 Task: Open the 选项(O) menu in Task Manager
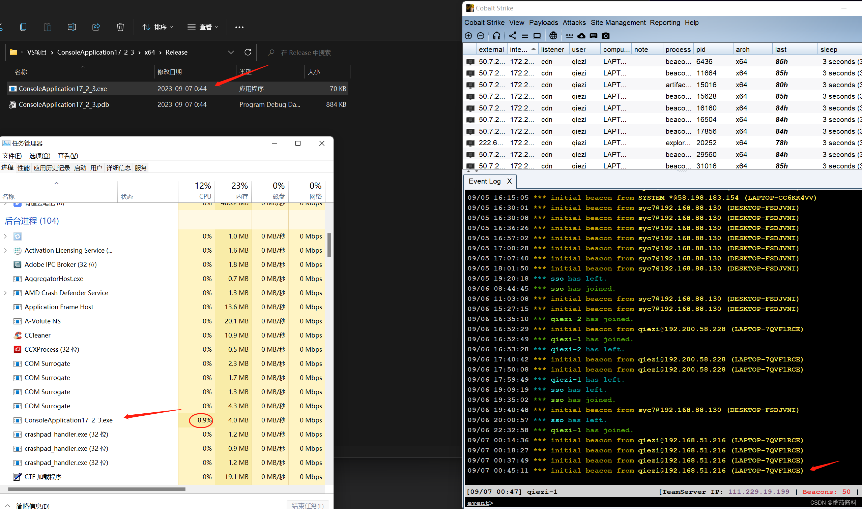point(40,156)
